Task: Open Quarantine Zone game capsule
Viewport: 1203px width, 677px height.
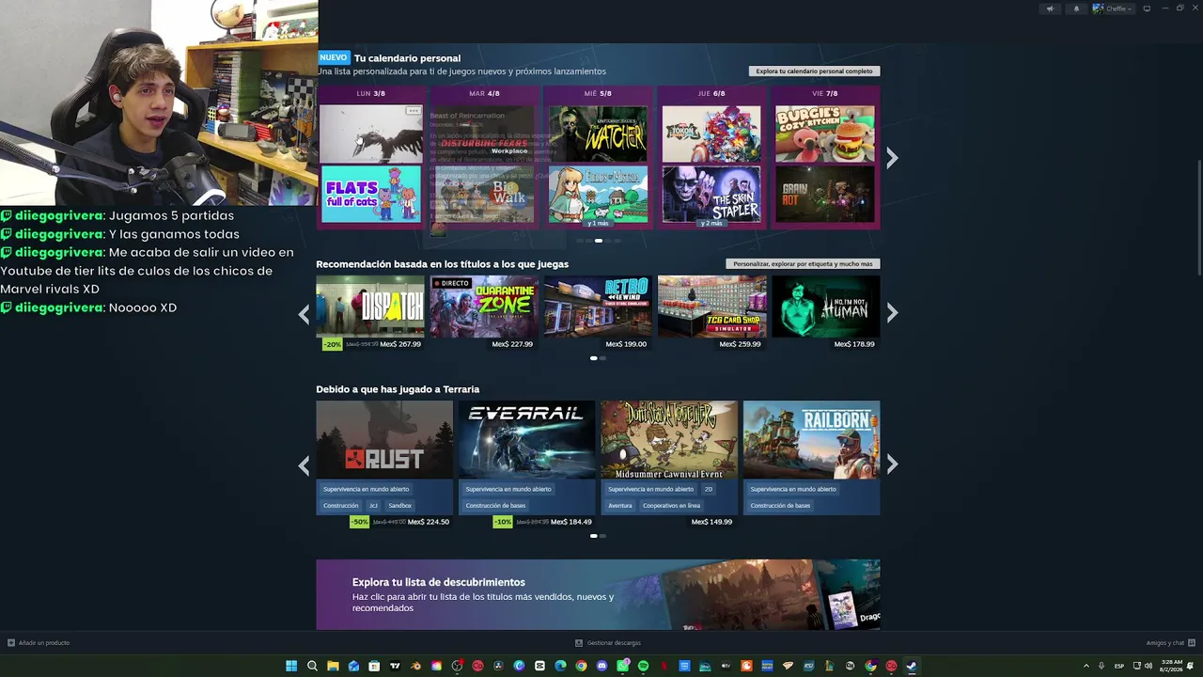Action: 484,307
